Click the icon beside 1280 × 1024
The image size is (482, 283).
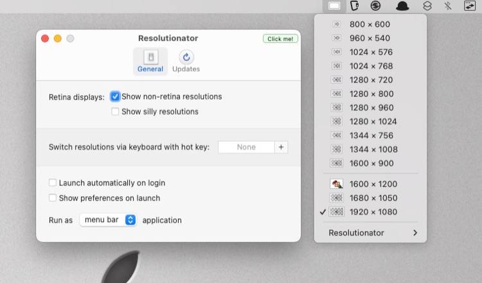[336, 121]
